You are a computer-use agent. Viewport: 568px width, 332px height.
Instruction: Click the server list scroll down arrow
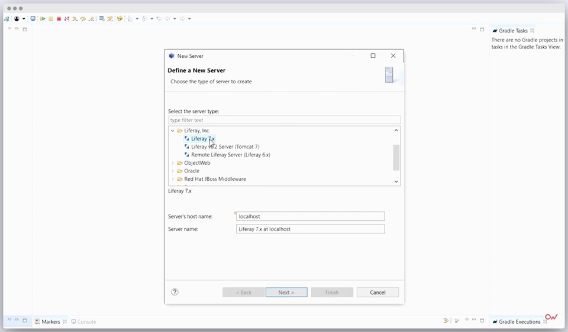pyautogui.click(x=396, y=181)
